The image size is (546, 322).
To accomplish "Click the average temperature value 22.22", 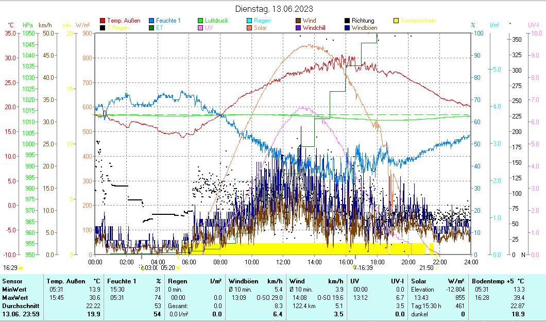I will click(93, 306).
